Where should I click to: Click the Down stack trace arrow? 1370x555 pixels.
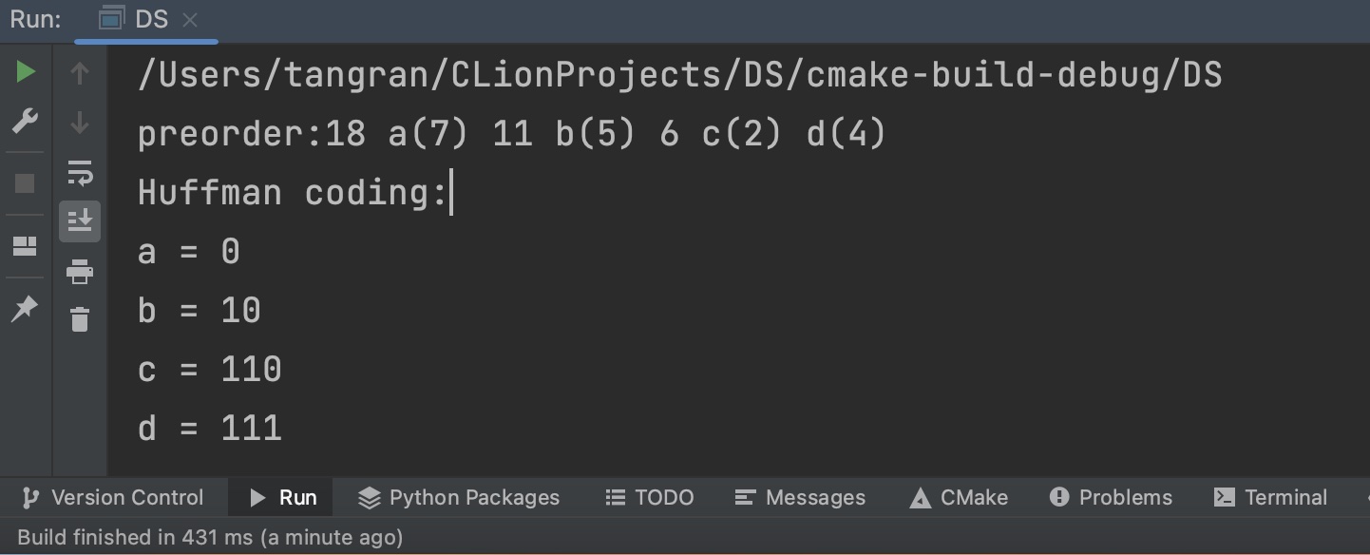point(80,122)
